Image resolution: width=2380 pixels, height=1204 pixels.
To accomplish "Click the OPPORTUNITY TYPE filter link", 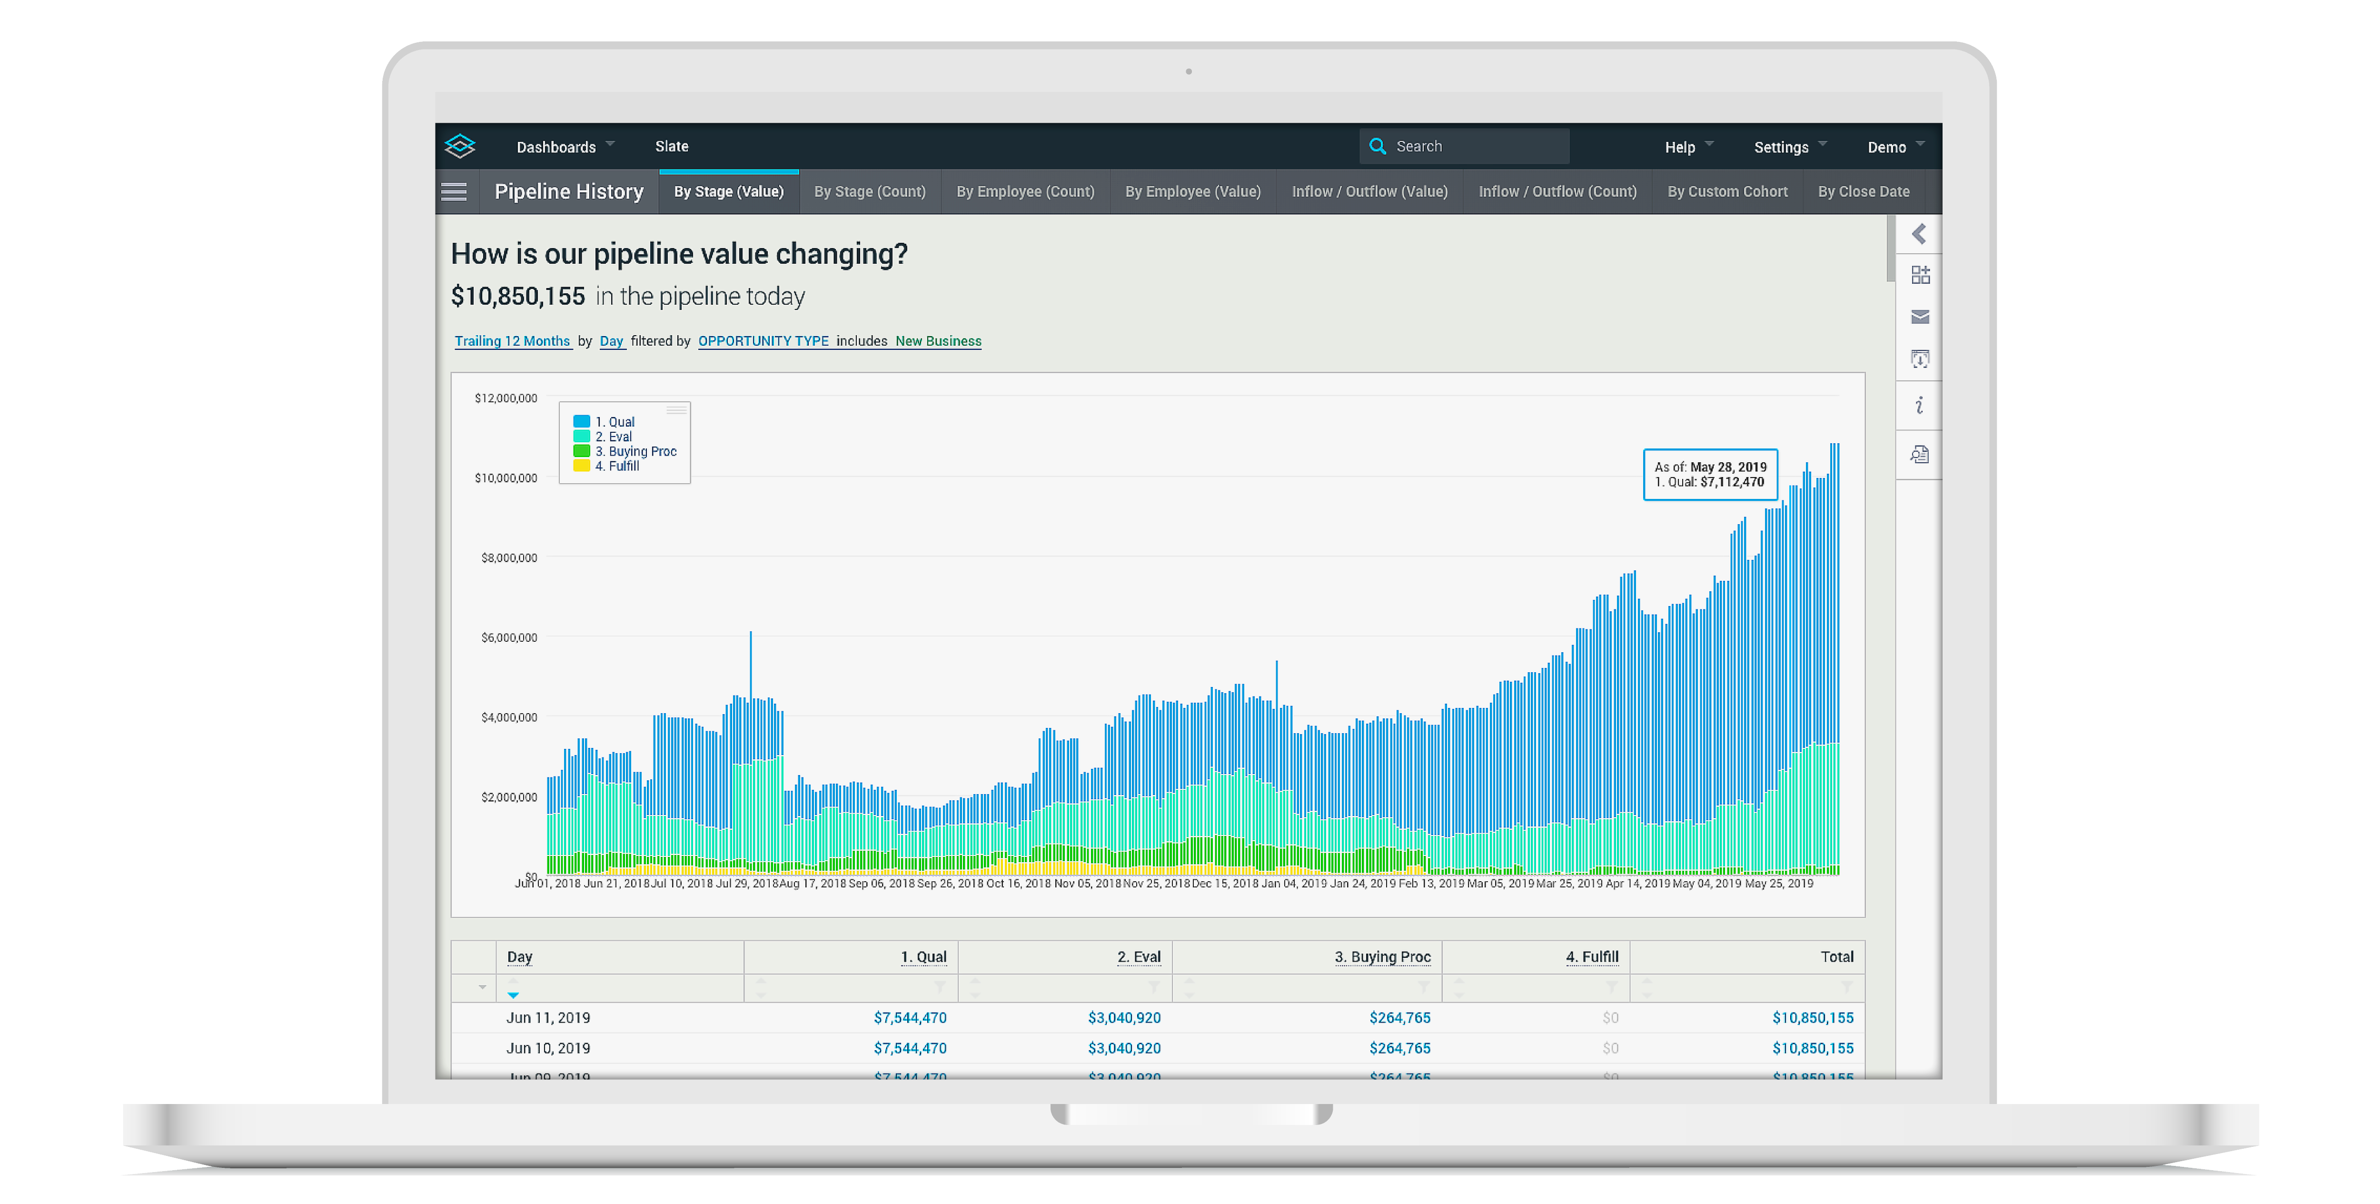I will (x=763, y=341).
